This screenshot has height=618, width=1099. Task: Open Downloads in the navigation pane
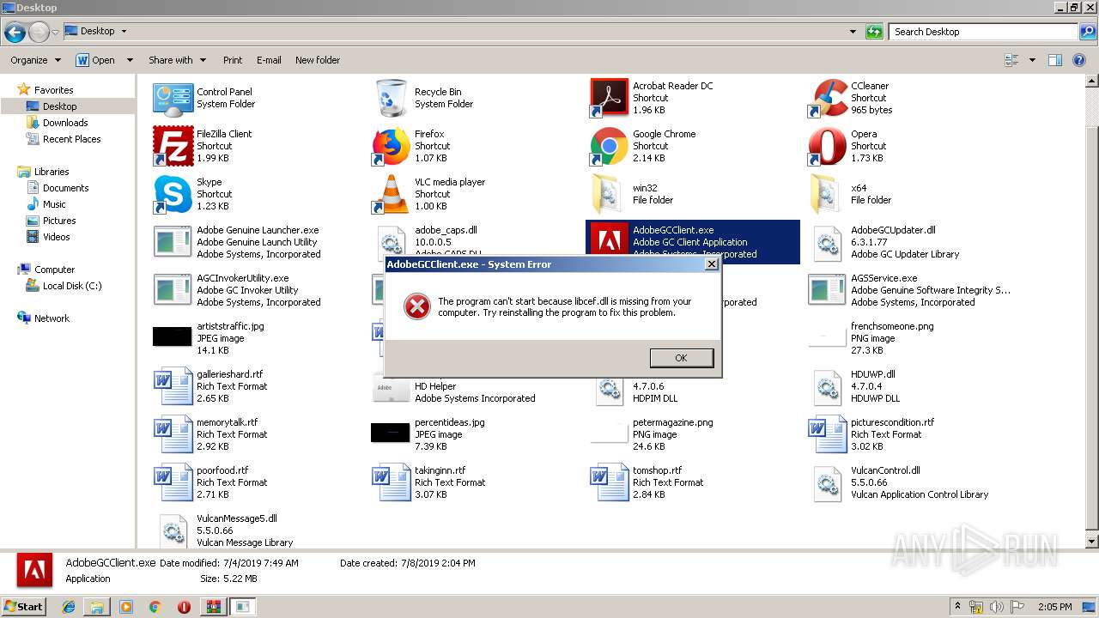tap(65, 123)
